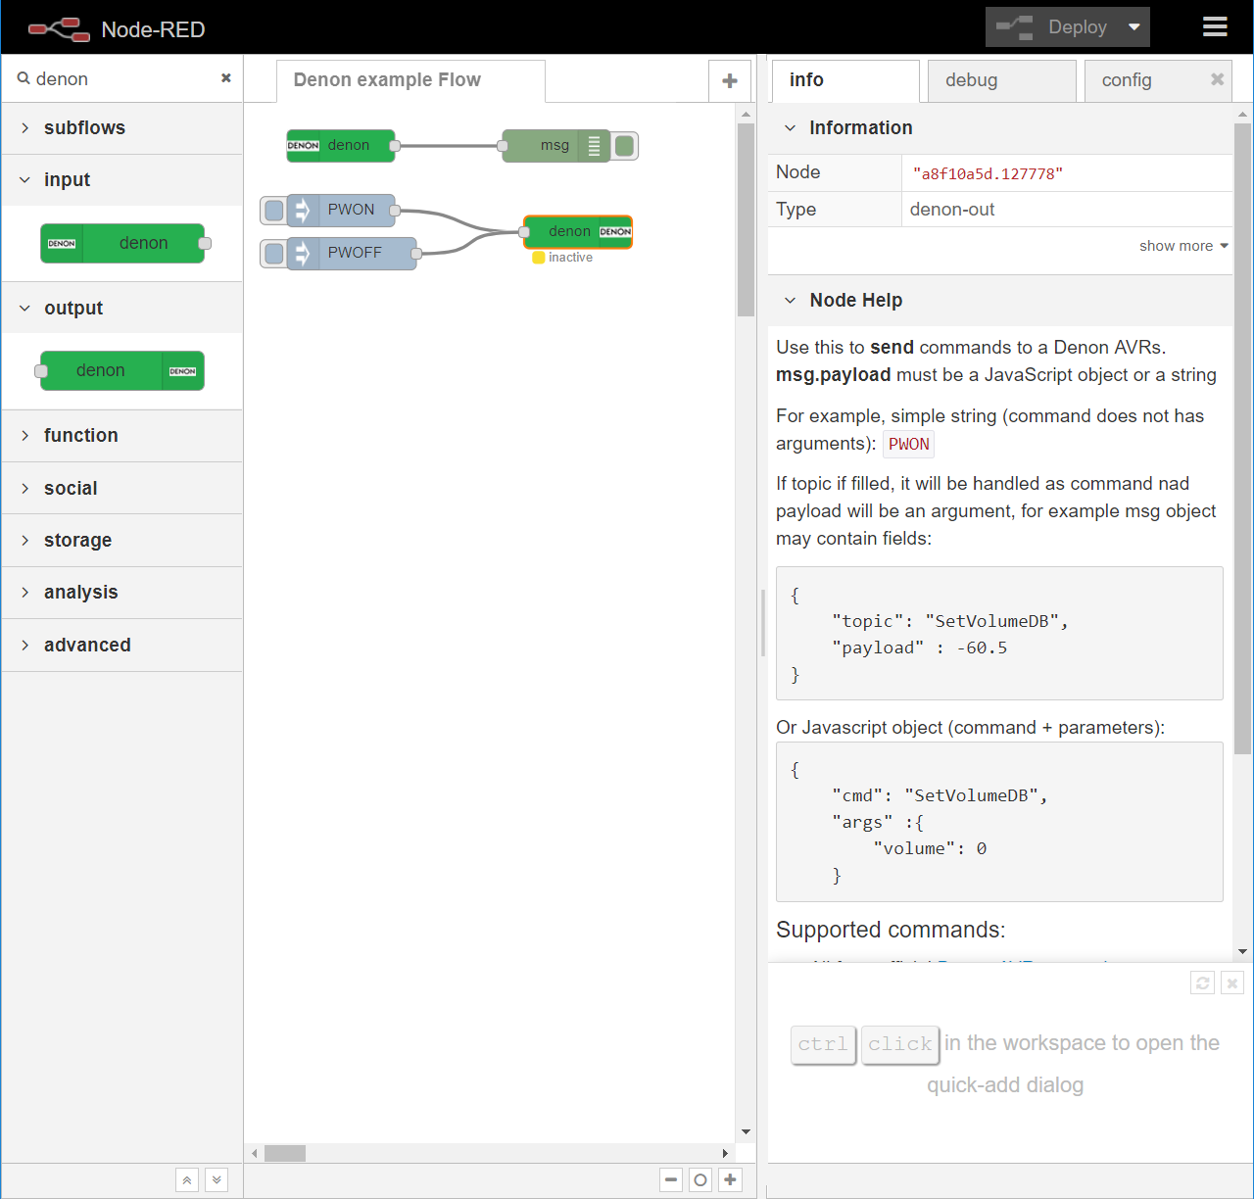Click the PWON inject node label

coord(351,210)
